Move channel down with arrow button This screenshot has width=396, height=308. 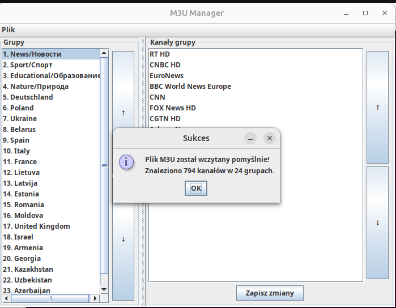click(x=377, y=223)
